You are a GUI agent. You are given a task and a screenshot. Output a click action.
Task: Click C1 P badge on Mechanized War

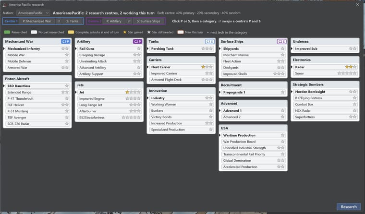[65, 41]
